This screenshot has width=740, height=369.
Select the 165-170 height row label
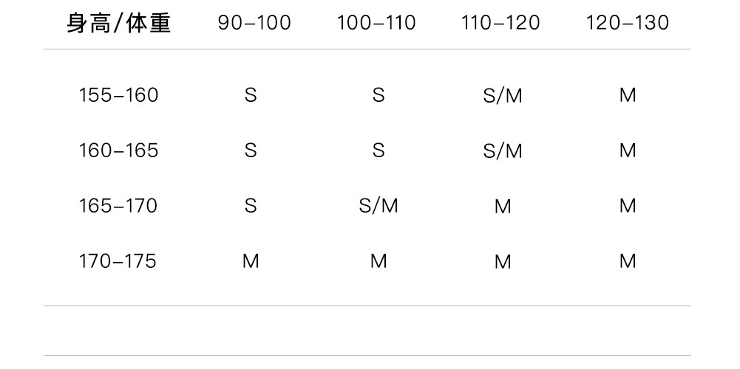[x=118, y=206]
